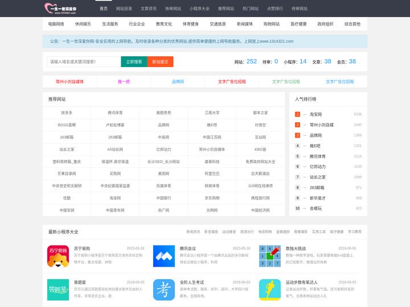The height and width of the screenshot is (307, 410).
Task: Open the 运动步数有氧达人 runner icon
Action: [270, 290]
